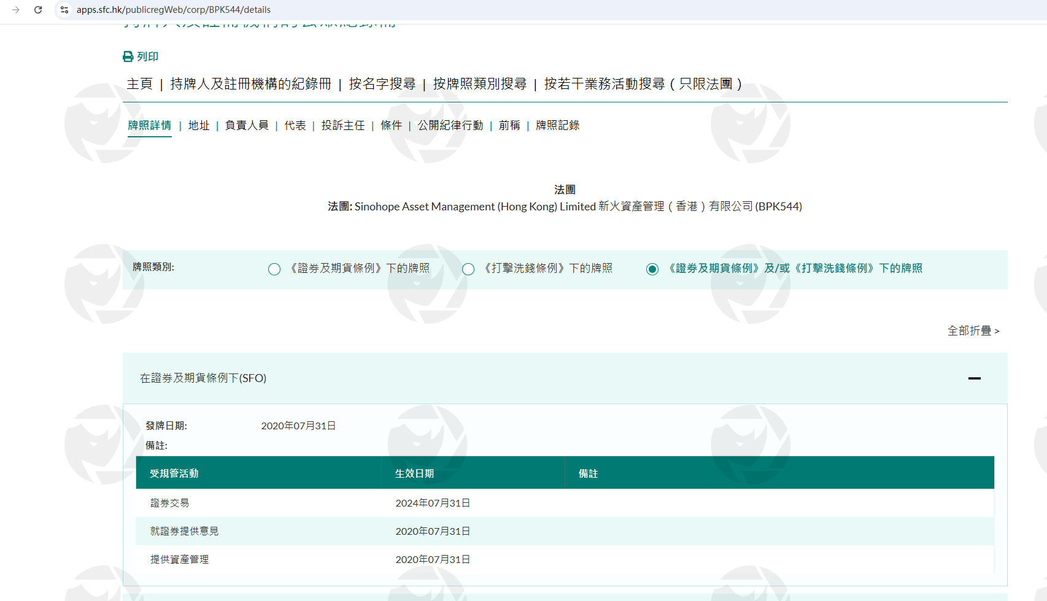Image resolution: width=1047 pixels, height=601 pixels.
Task: Switch to the 地址 tab
Action: click(x=199, y=125)
